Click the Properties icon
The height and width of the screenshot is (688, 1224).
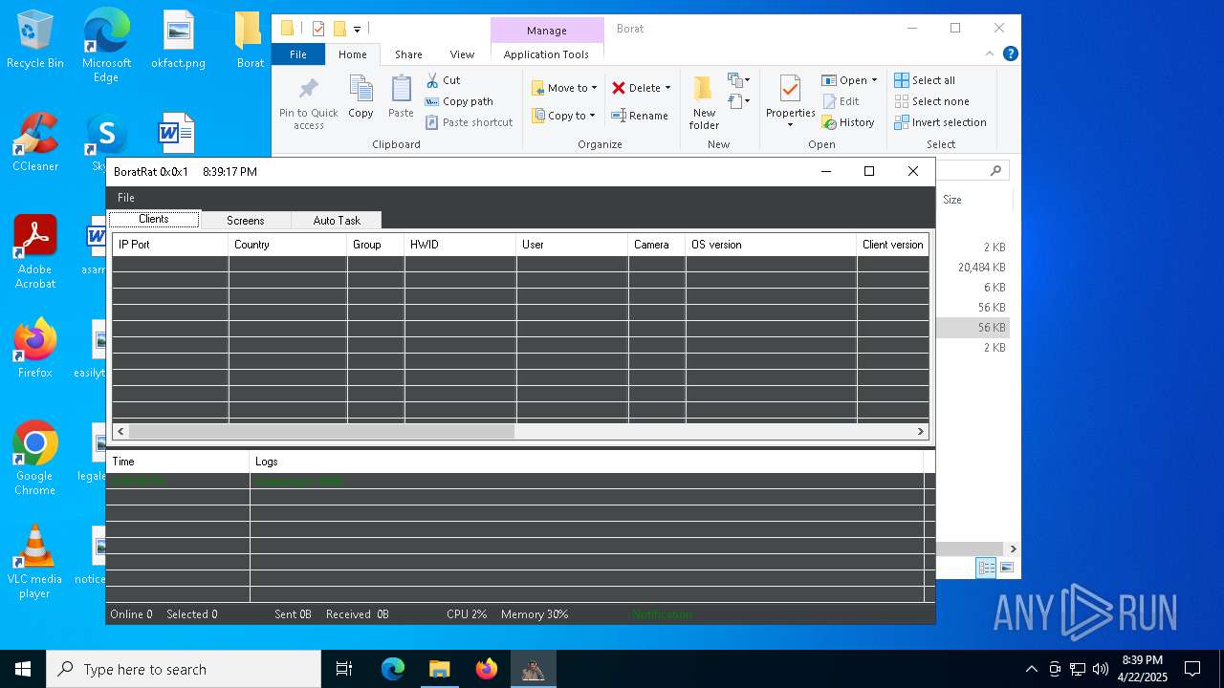coord(790,89)
